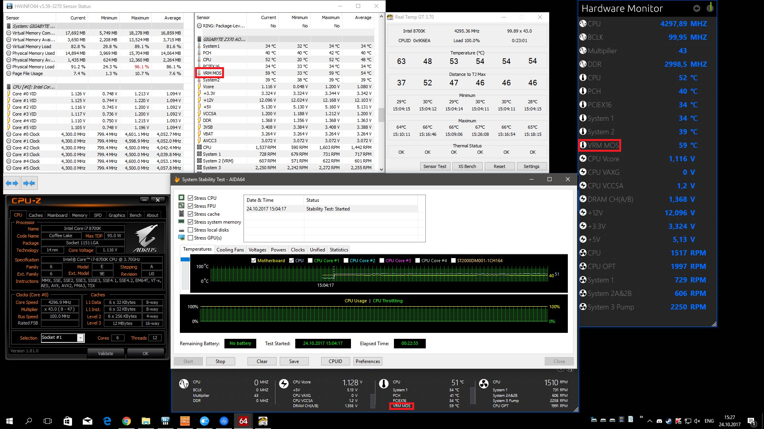The image size is (764, 429).
Task: Open File Explorer from the taskbar
Action: [x=146, y=421]
